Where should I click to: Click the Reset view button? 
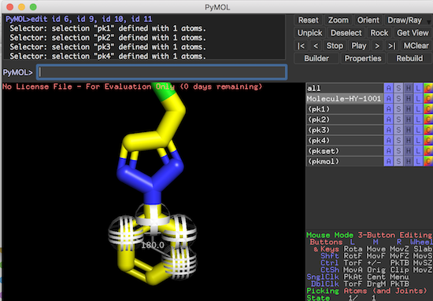click(308, 20)
